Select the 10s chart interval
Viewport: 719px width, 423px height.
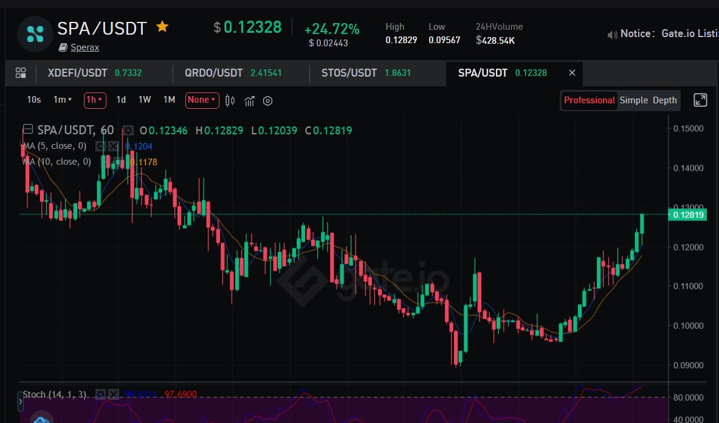click(x=34, y=100)
